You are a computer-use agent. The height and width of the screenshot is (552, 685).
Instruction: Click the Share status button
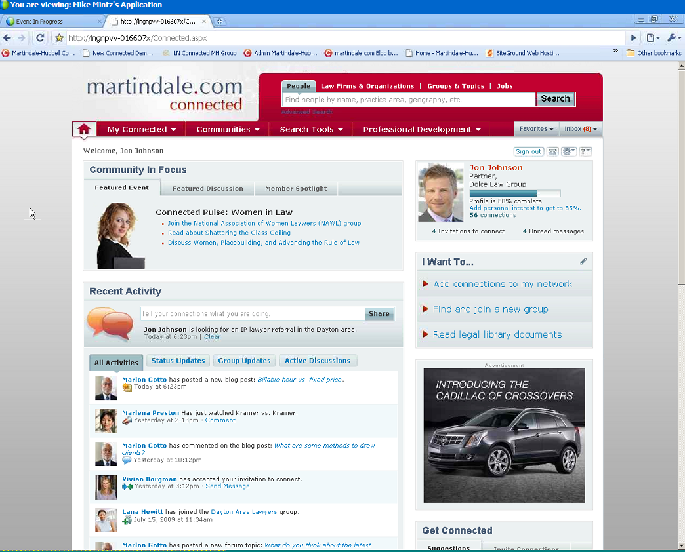coord(379,313)
